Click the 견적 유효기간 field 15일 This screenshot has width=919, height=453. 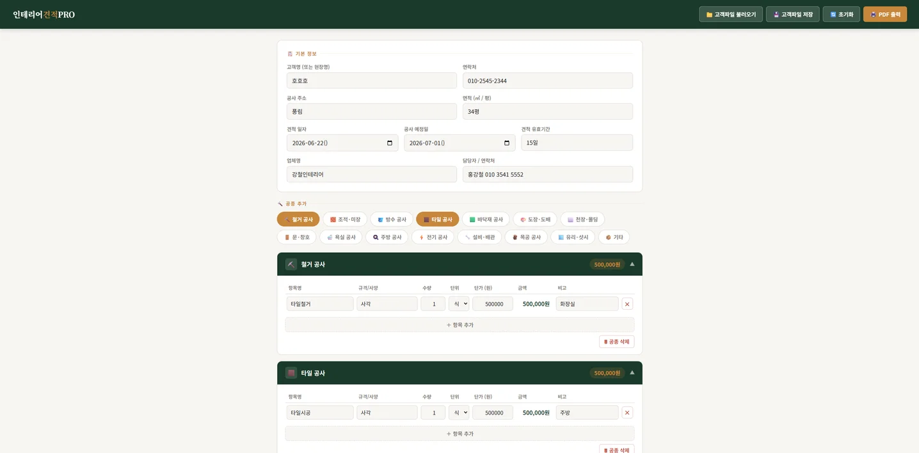point(577,143)
